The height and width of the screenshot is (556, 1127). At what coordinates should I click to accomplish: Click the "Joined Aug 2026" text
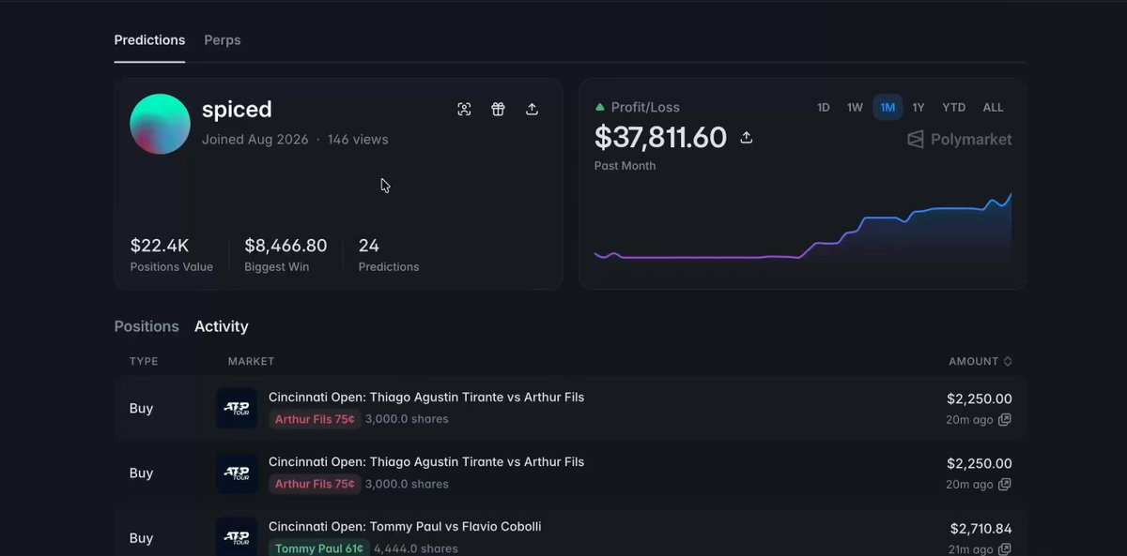255,140
